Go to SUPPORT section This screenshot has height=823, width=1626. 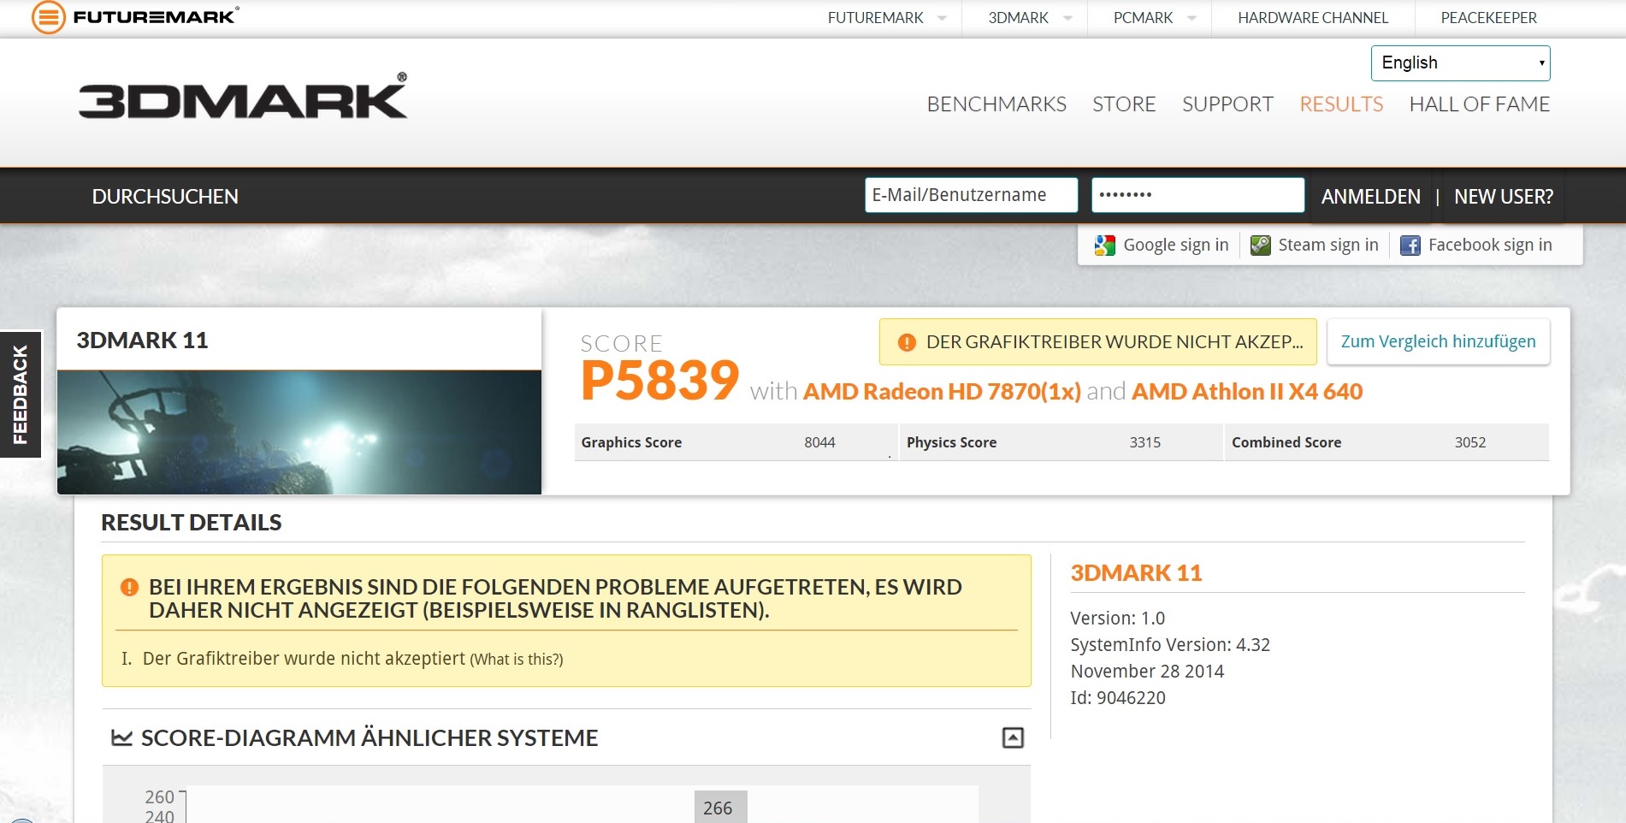tap(1227, 104)
